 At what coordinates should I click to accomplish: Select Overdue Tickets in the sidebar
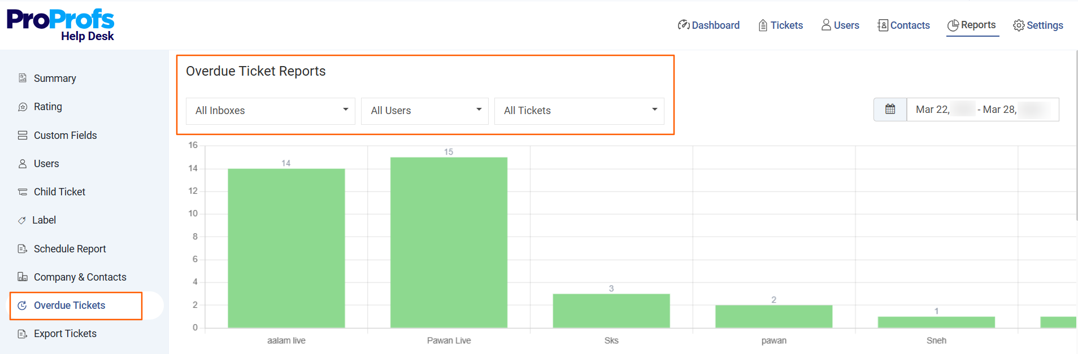click(69, 305)
